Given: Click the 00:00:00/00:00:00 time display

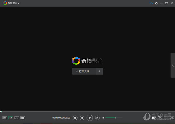Looking at the screenshot, I should click(x=61, y=118).
